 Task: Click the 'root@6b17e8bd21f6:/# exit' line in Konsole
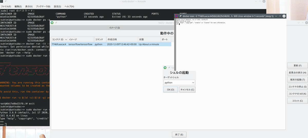[17, 104]
